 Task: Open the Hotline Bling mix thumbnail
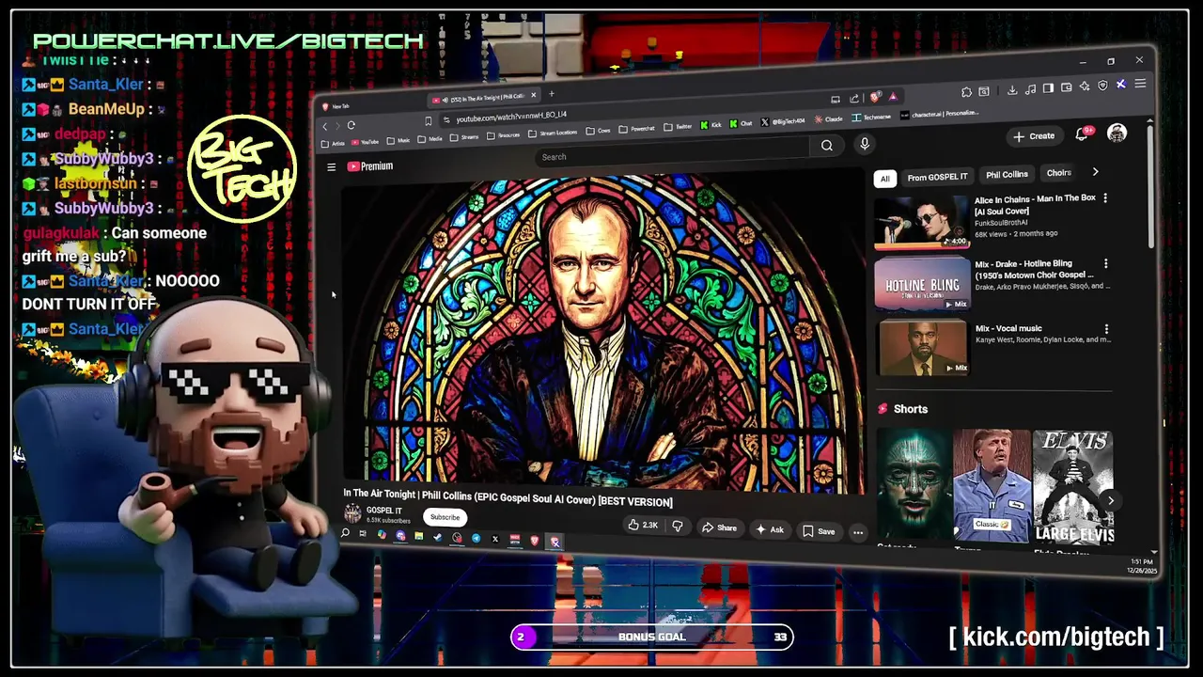click(921, 284)
